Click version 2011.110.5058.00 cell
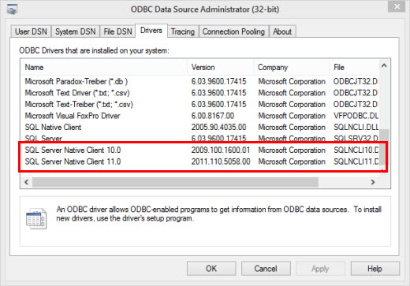410x286 pixels. 221,162
